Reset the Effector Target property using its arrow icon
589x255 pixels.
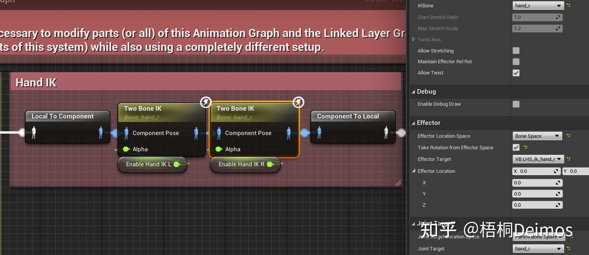pos(569,159)
